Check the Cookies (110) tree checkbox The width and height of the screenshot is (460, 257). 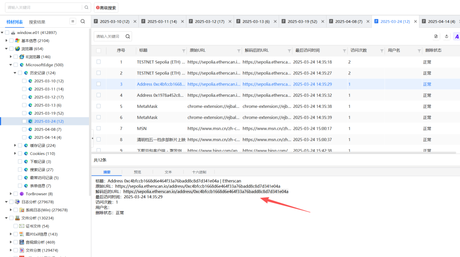[x=20, y=154]
